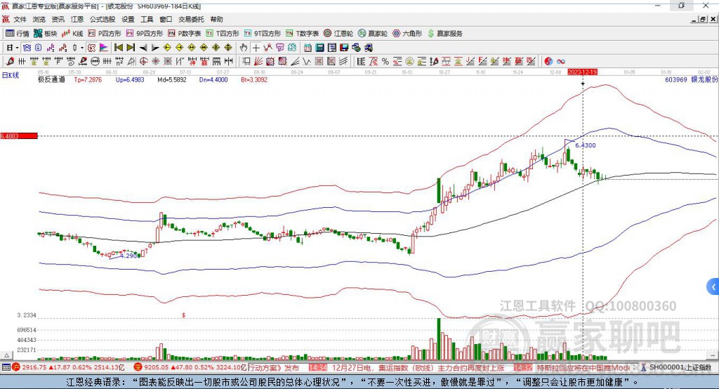Viewport: 719px width, 389px height.
Task: Click the Dn=4.4000 indicator value
Action: [x=213, y=79]
